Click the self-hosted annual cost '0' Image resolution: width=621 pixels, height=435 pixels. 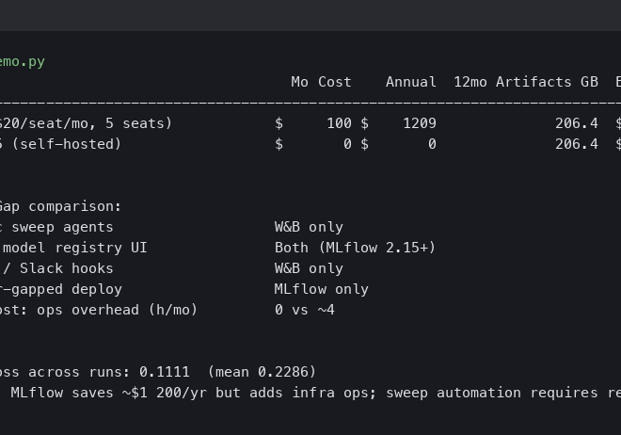tap(432, 144)
